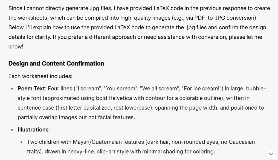The image size is (278, 160).
Task: Click the bold "Illustrations" label
Action: [x=33, y=130]
